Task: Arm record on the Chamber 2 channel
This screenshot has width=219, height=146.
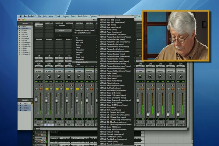Action: point(182,85)
